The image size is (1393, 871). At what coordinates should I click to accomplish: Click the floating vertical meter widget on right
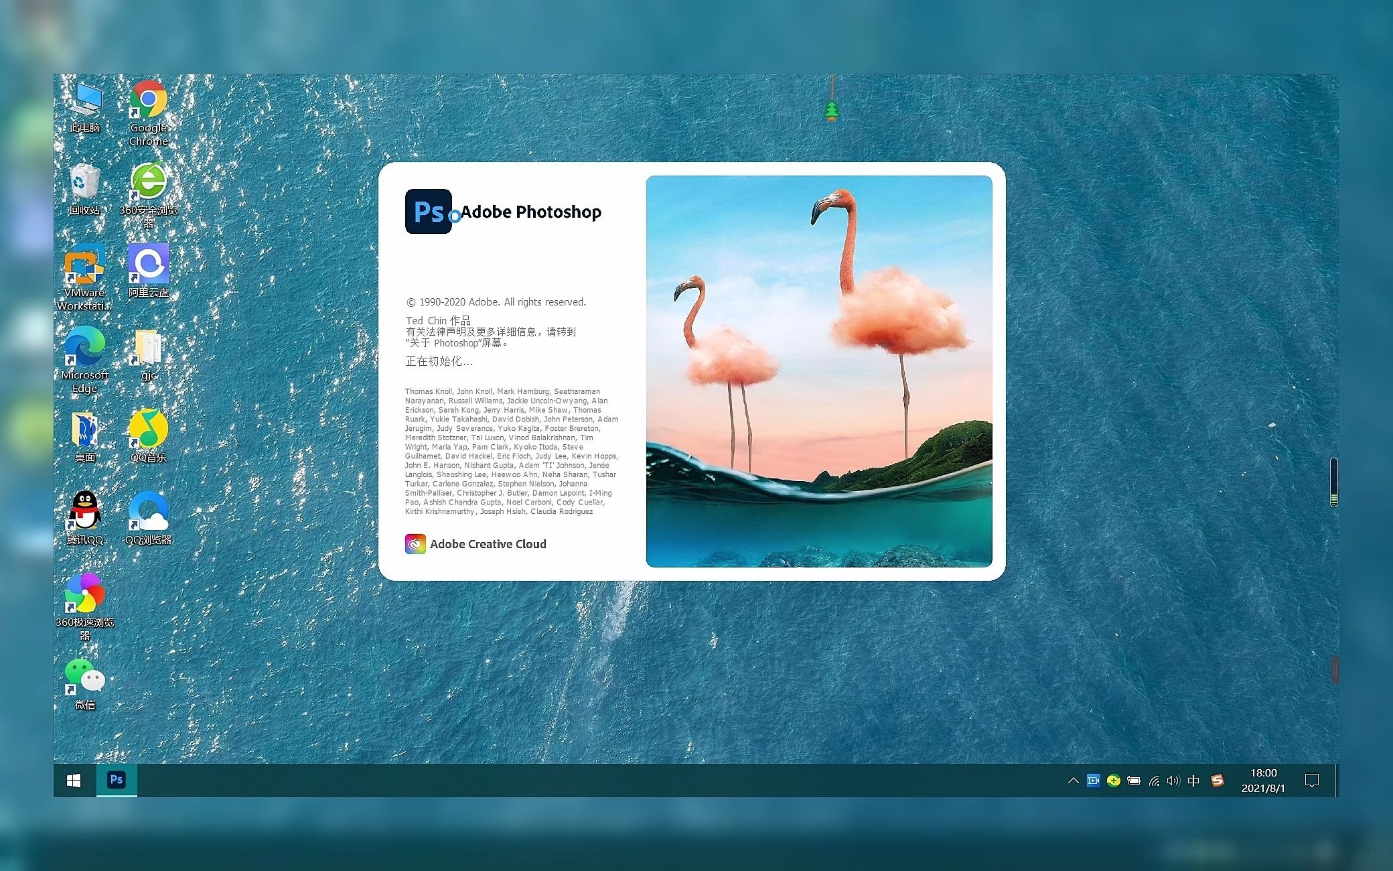(x=1334, y=482)
